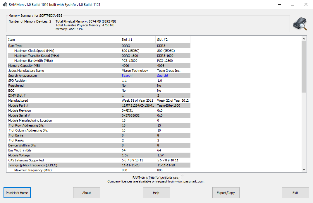Click the Week 51 of Year 2011 cell

tap(137, 100)
